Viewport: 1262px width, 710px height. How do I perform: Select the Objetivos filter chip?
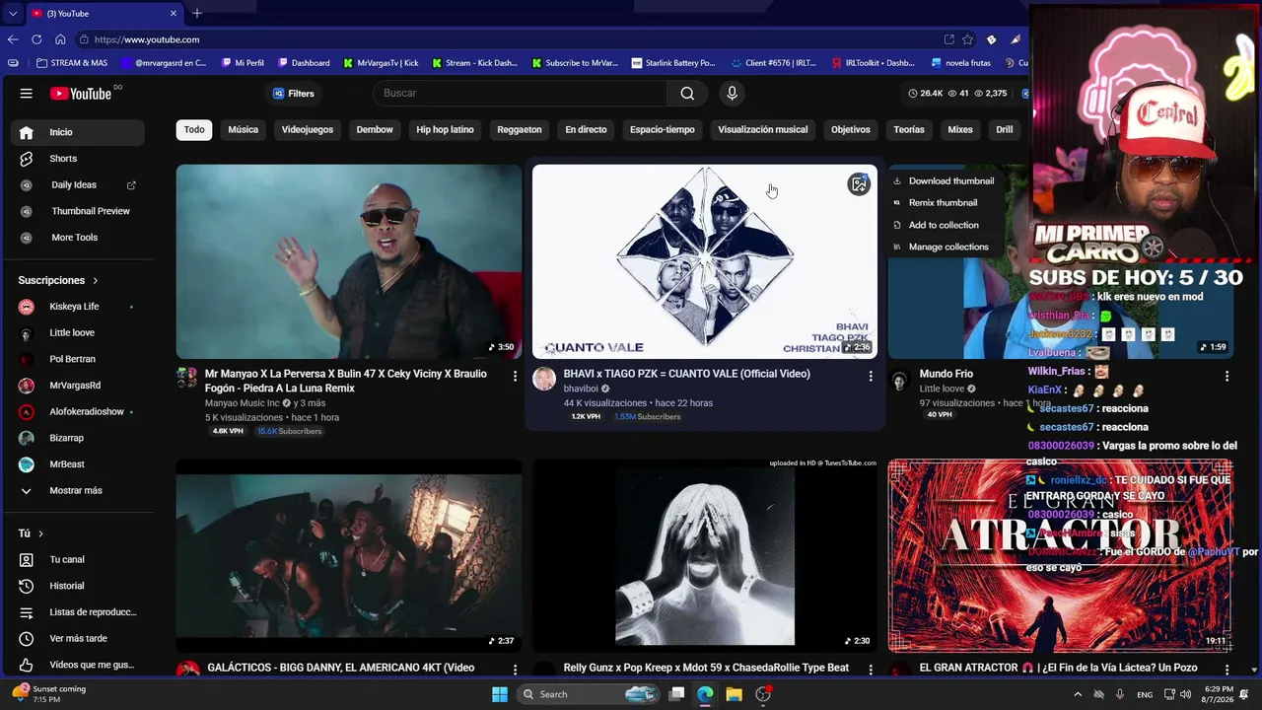point(851,130)
